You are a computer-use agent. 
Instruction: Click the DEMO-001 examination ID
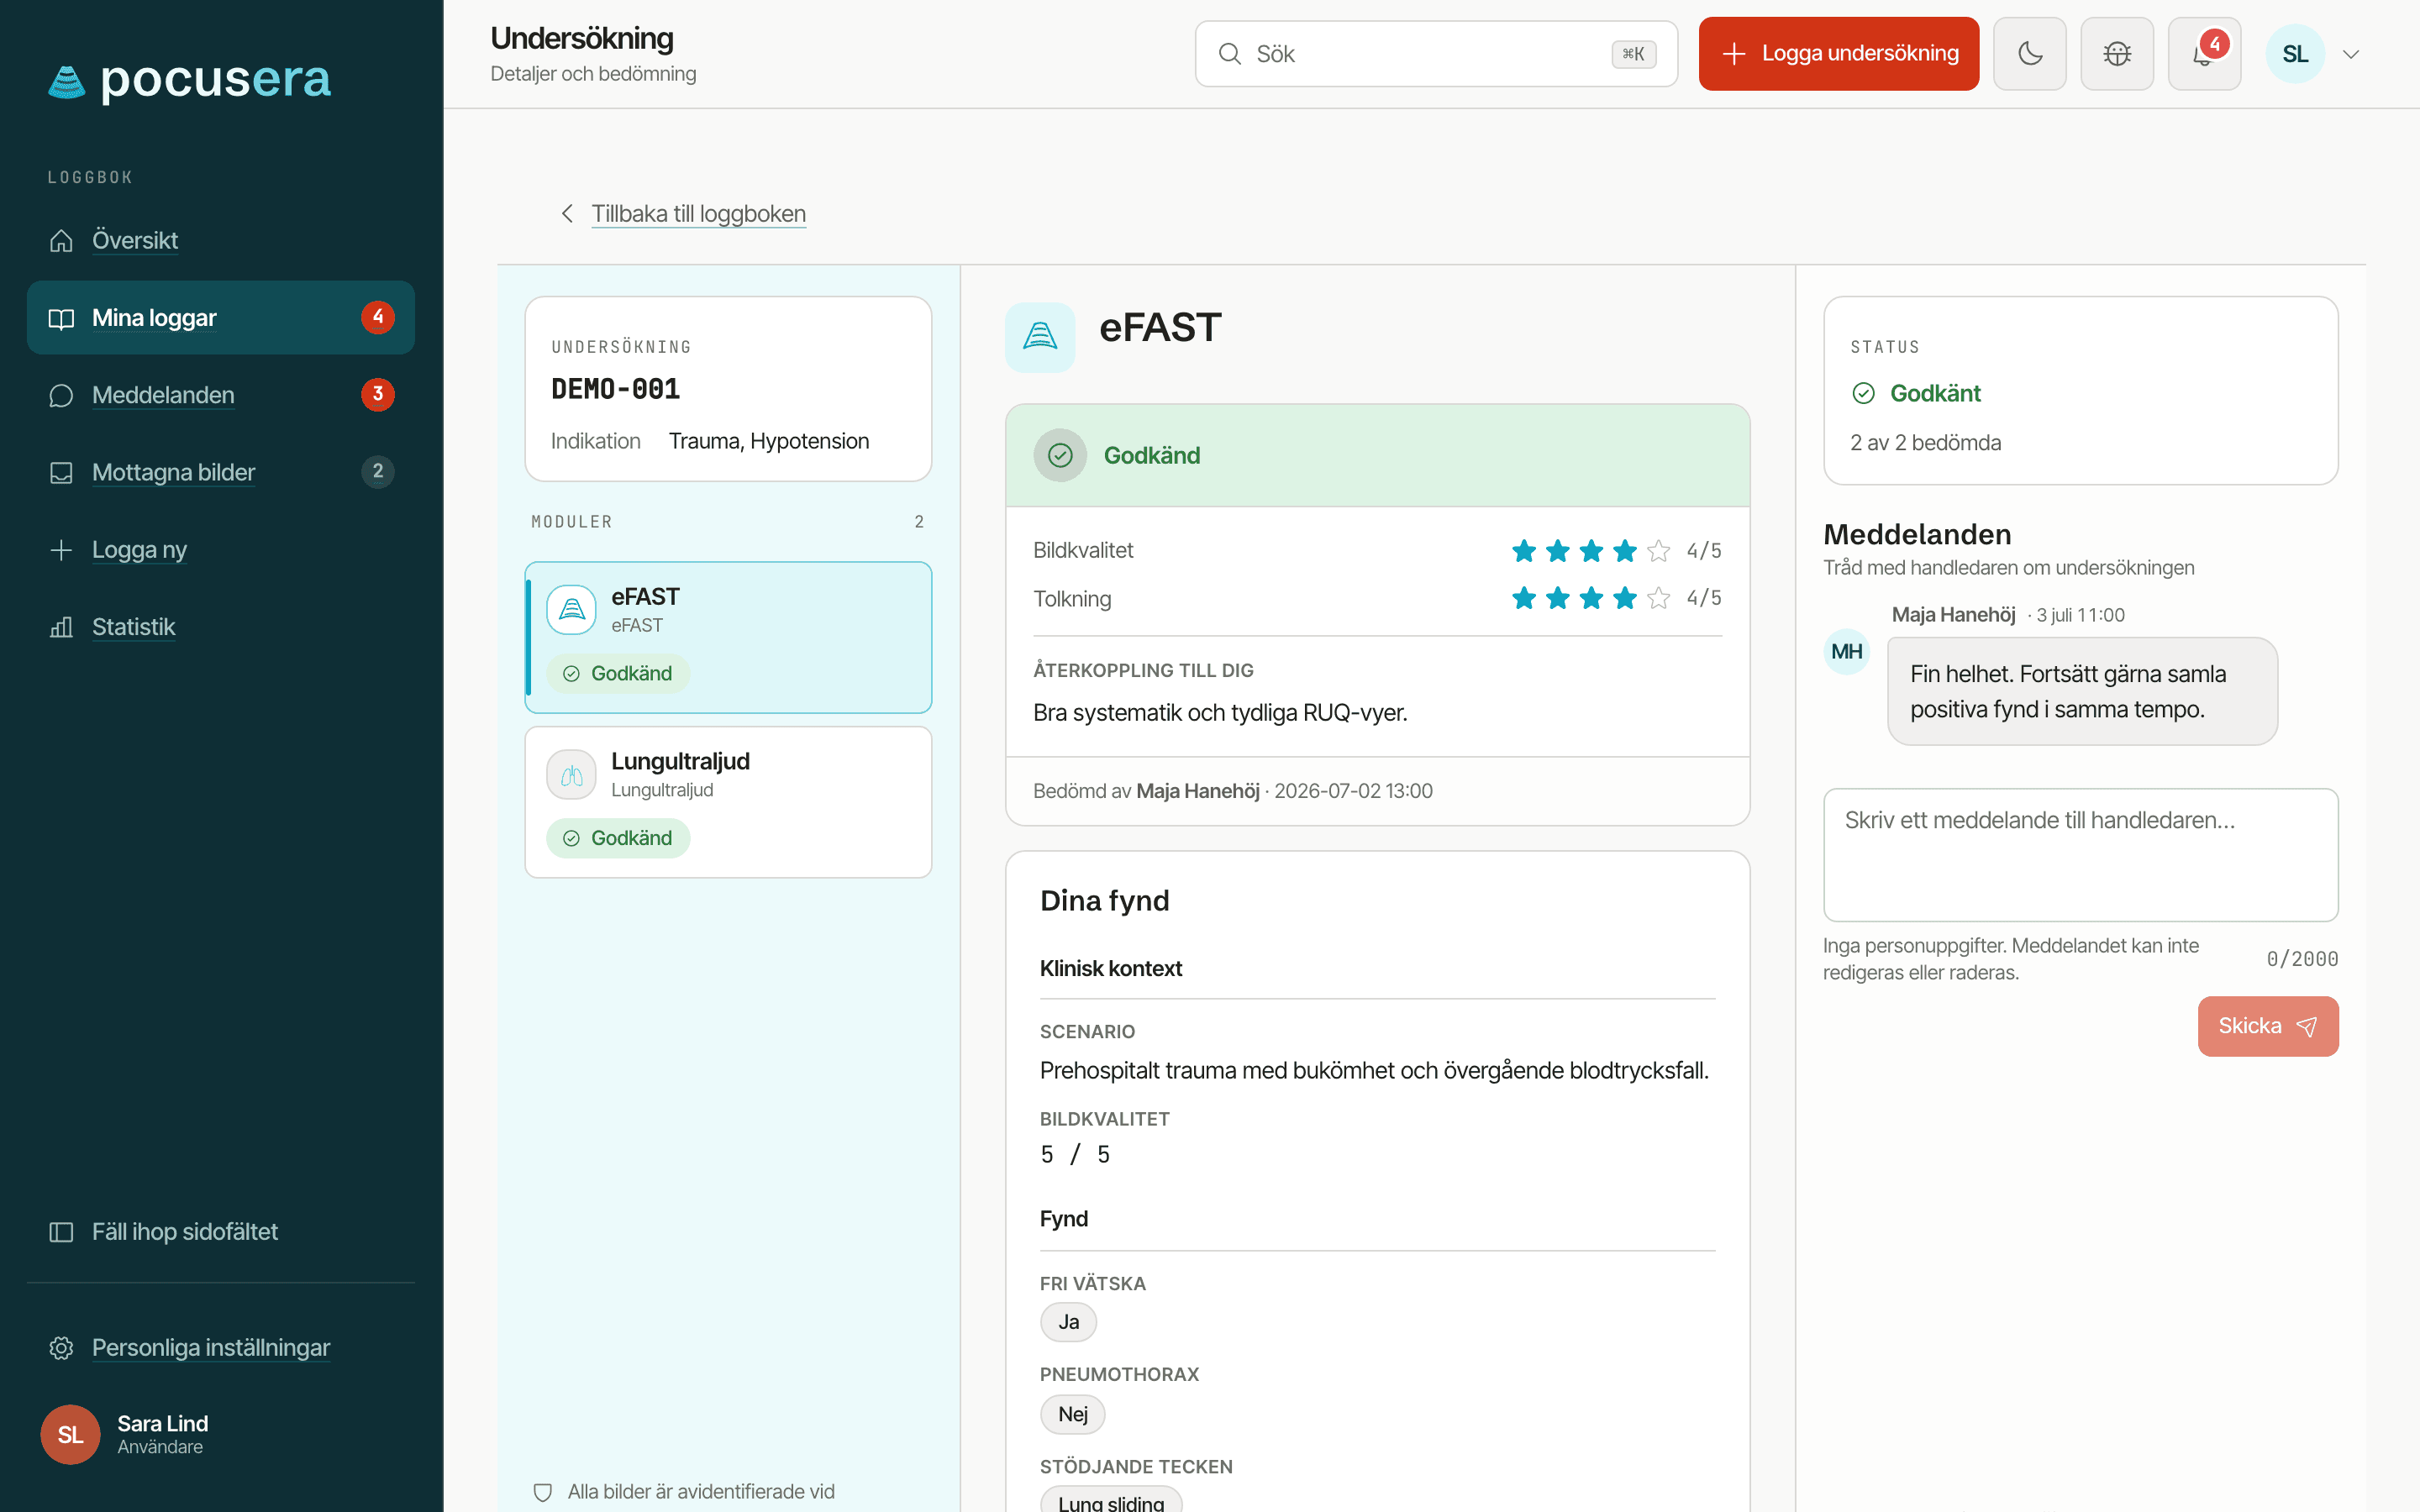click(x=615, y=389)
